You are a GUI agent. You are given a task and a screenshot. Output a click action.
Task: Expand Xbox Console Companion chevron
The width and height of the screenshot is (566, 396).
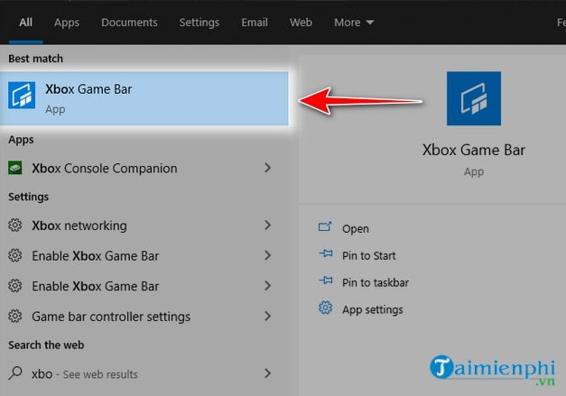click(267, 168)
